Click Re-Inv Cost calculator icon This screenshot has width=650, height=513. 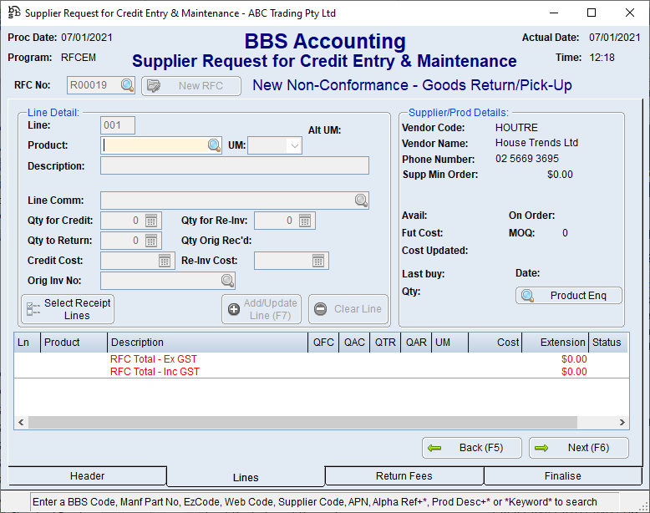(318, 261)
